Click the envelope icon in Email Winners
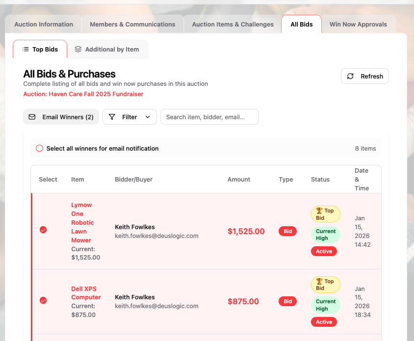414x341 pixels. pos(32,117)
